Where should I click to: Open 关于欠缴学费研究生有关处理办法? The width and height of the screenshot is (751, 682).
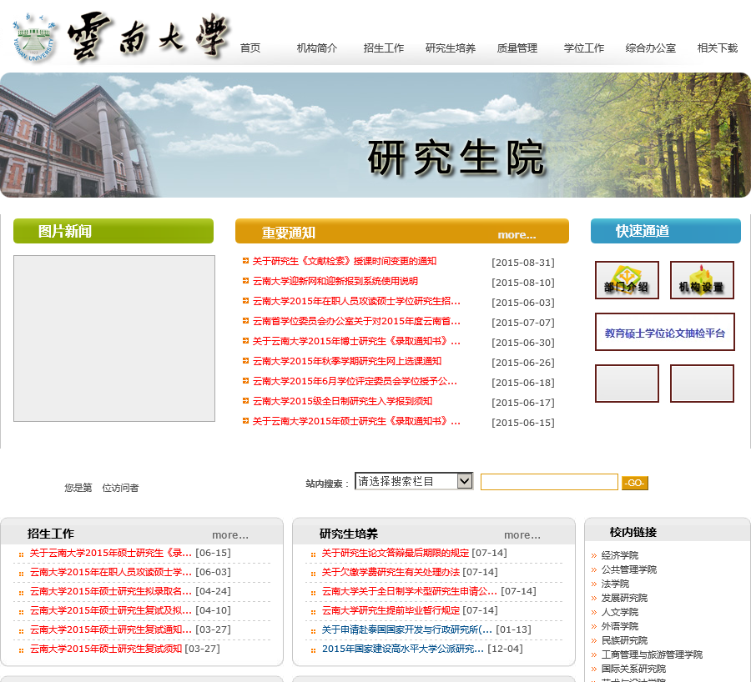391,572
